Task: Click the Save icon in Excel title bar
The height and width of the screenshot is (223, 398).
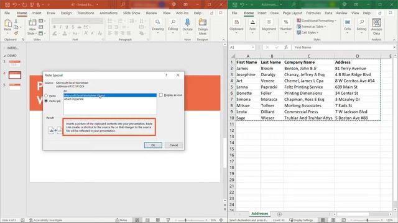Action: pos(235,4)
